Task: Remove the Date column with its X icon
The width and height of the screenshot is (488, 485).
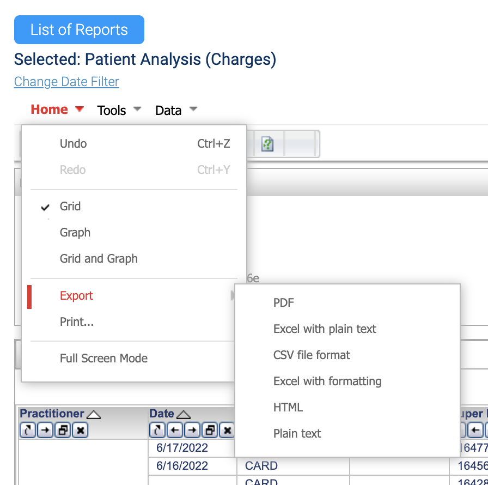Action: tap(227, 430)
